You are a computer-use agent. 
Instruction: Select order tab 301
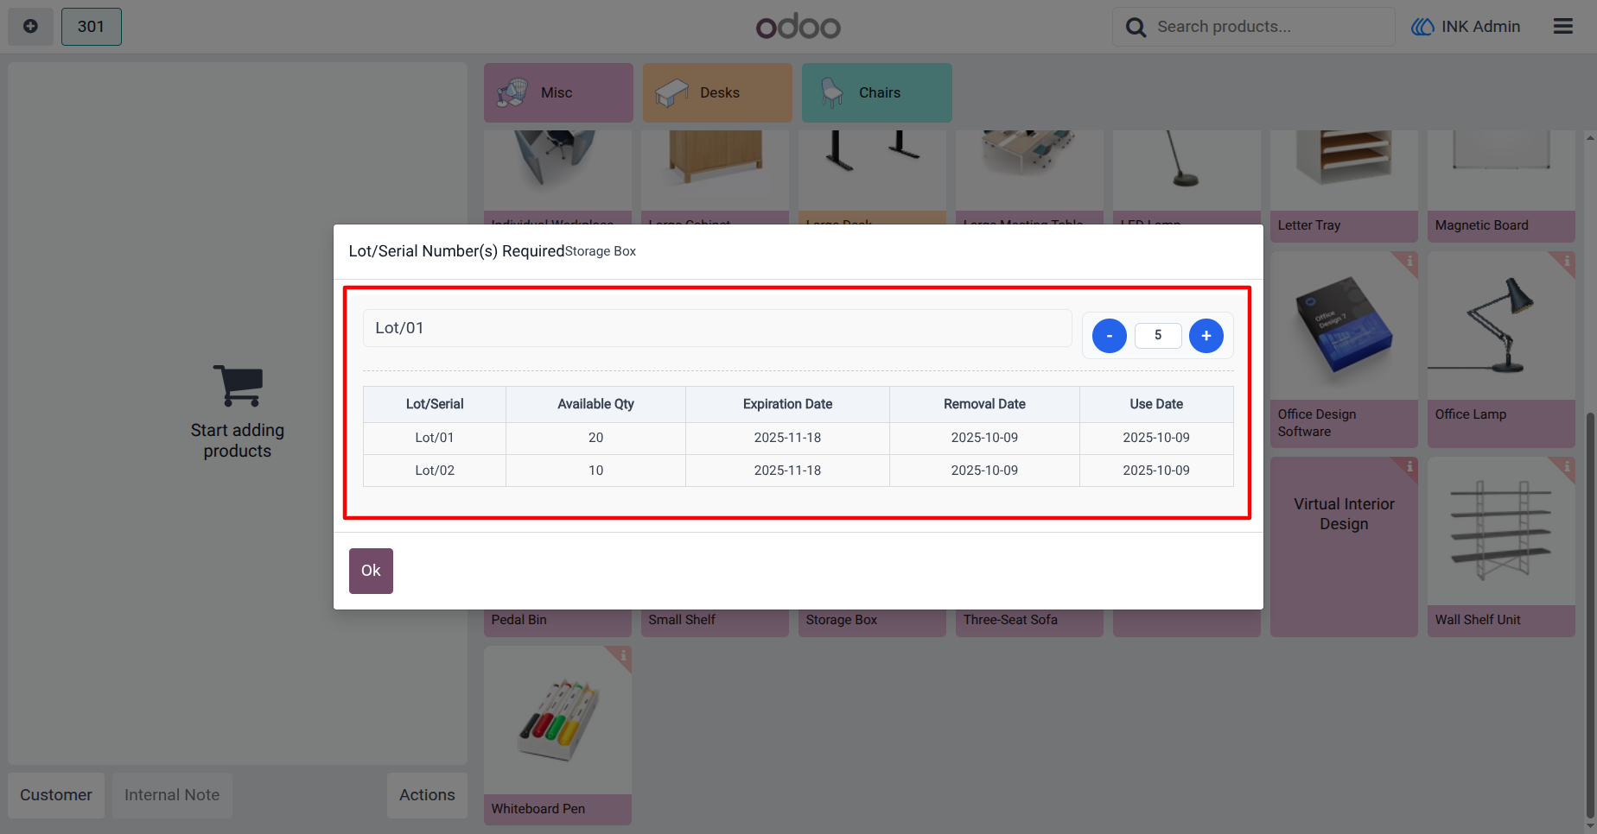click(91, 27)
